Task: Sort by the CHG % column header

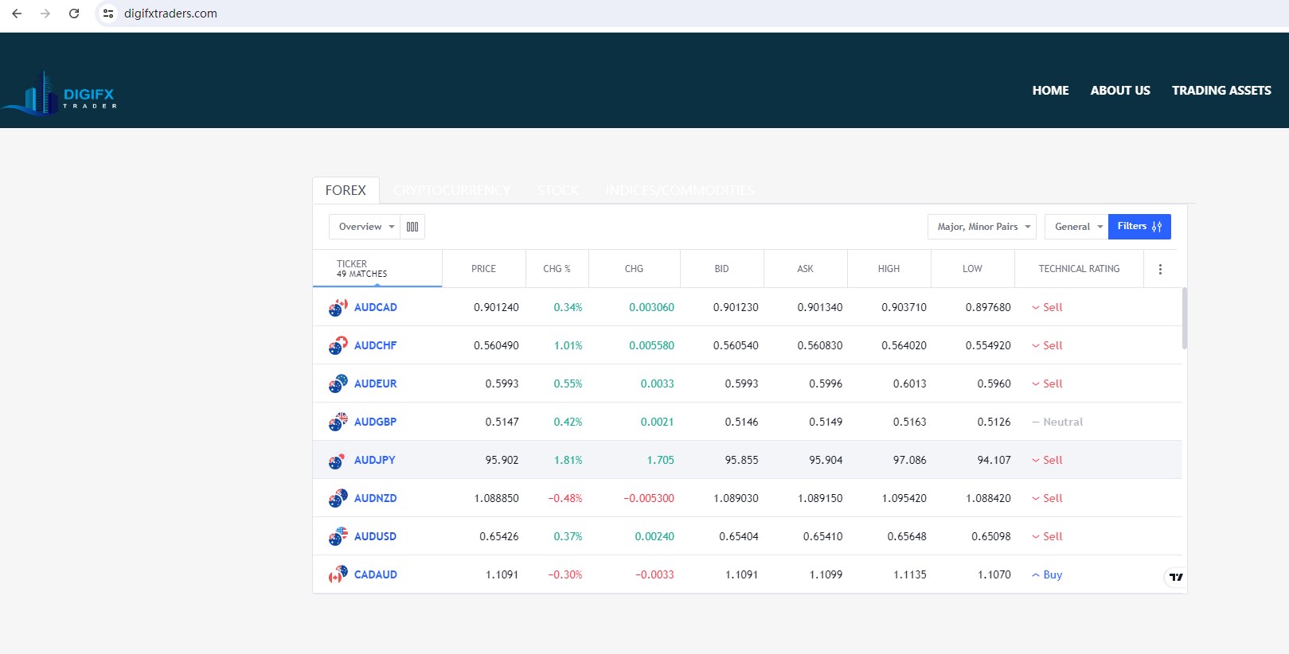Action: click(x=557, y=269)
